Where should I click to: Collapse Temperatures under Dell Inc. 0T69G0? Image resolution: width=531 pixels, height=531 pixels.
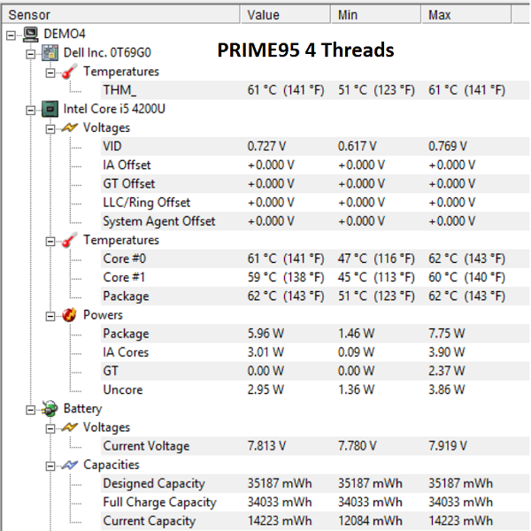point(50,73)
